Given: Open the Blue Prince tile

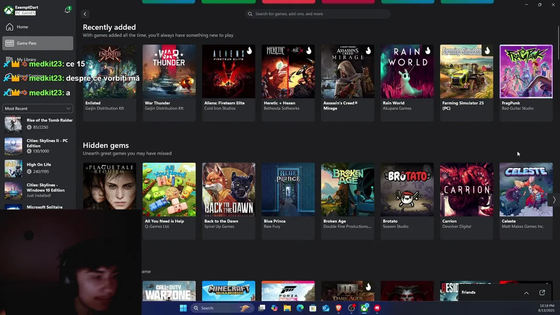Looking at the screenshot, I should coord(288,201).
